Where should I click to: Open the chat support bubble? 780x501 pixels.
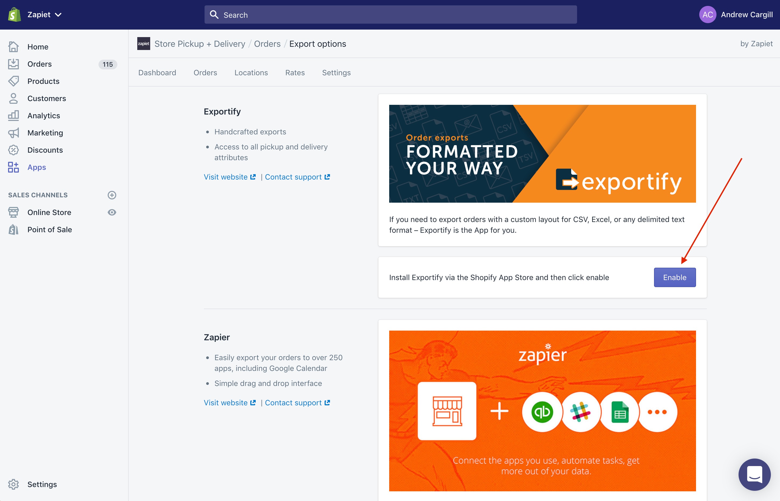point(754,474)
